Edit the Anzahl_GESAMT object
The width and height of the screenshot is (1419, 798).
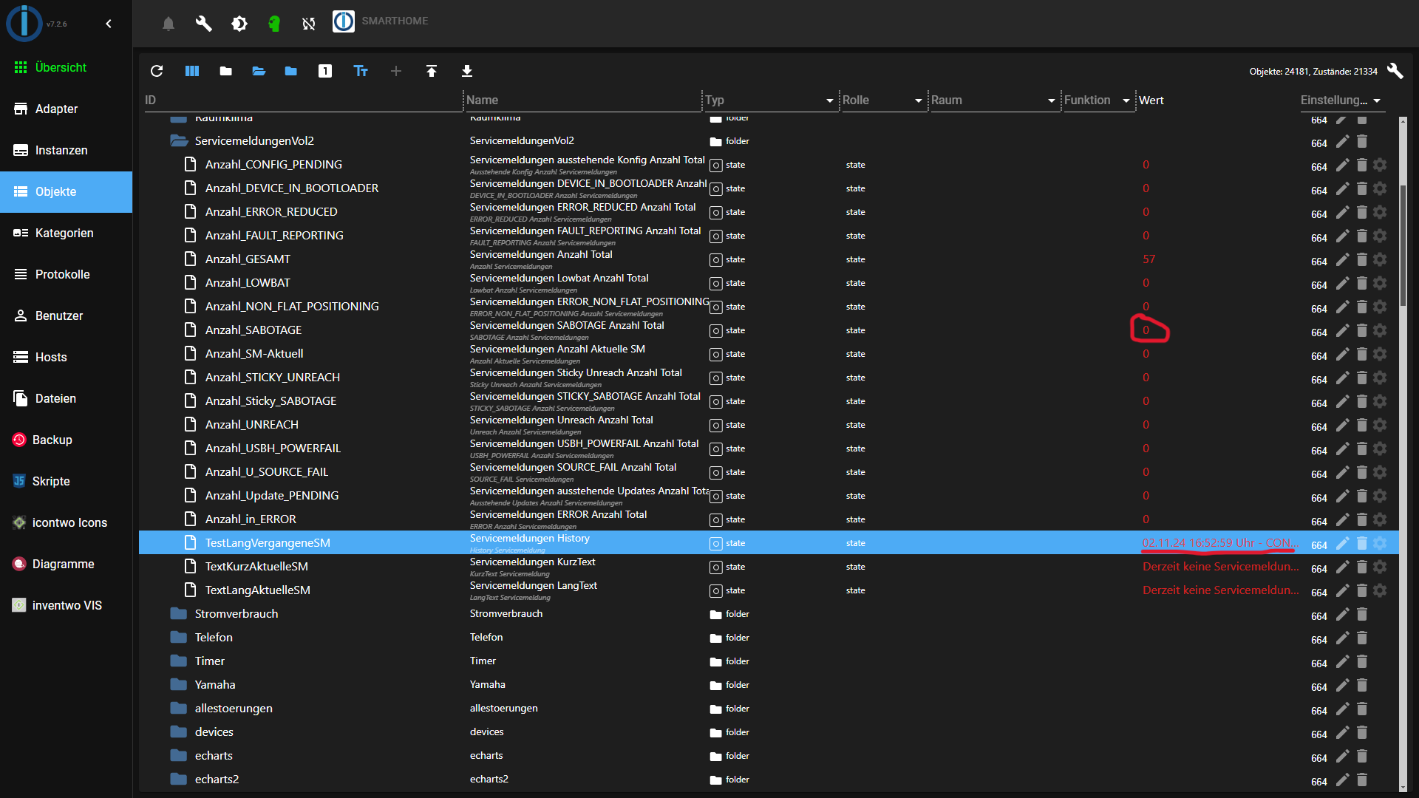pyautogui.click(x=1343, y=259)
